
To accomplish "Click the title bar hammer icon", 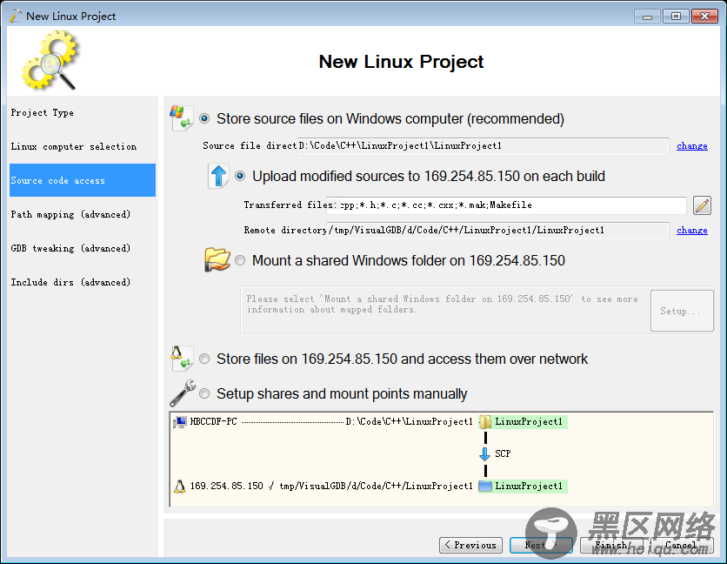I will 16,16.
